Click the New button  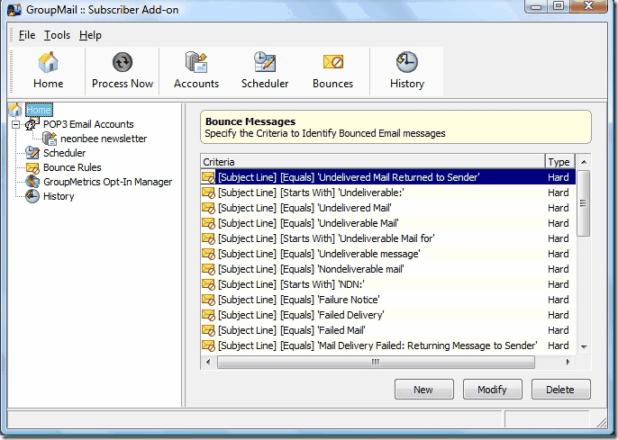[x=423, y=390]
